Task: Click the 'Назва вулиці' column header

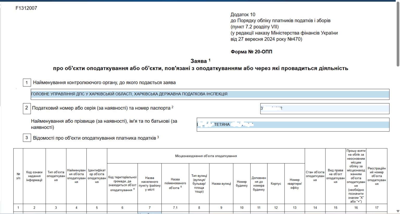Action: [221, 184]
